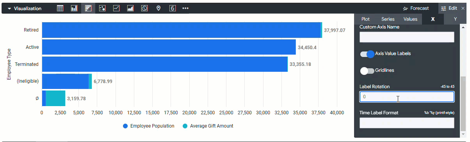Toggle on Gridlines switch
Image resolution: width=470 pixels, height=142 pixels.
click(x=367, y=71)
